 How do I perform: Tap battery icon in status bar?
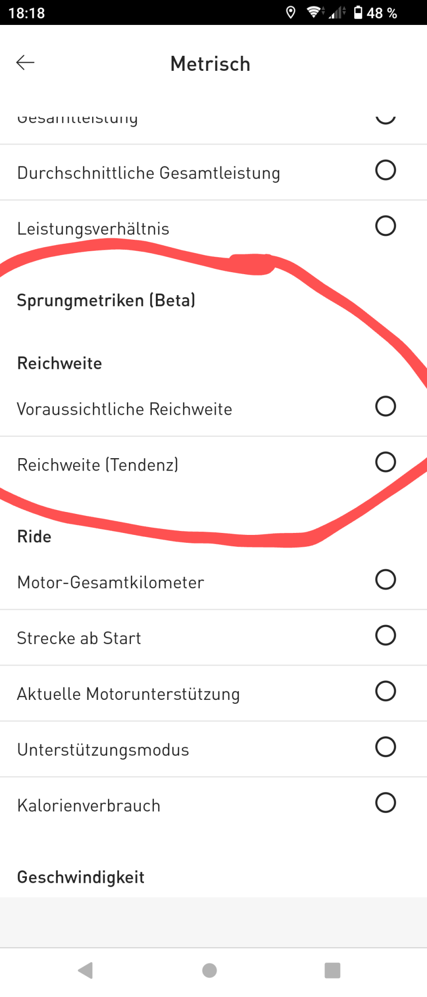pyautogui.click(x=358, y=12)
